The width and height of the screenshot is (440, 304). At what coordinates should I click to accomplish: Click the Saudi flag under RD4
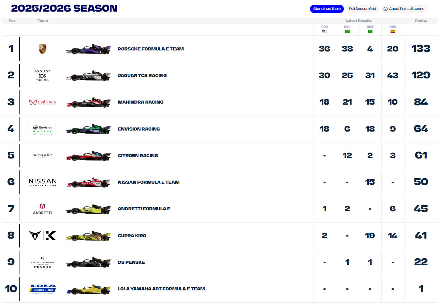click(x=347, y=31)
